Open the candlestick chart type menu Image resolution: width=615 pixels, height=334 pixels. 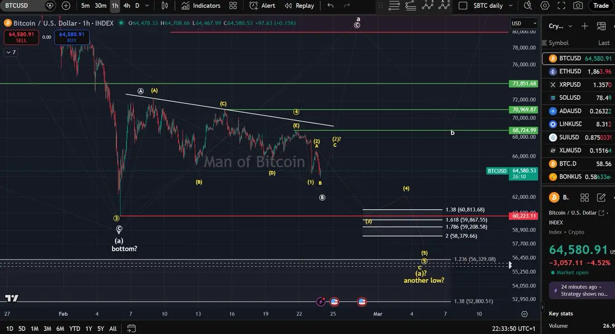pyautogui.click(x=165, y=6)
